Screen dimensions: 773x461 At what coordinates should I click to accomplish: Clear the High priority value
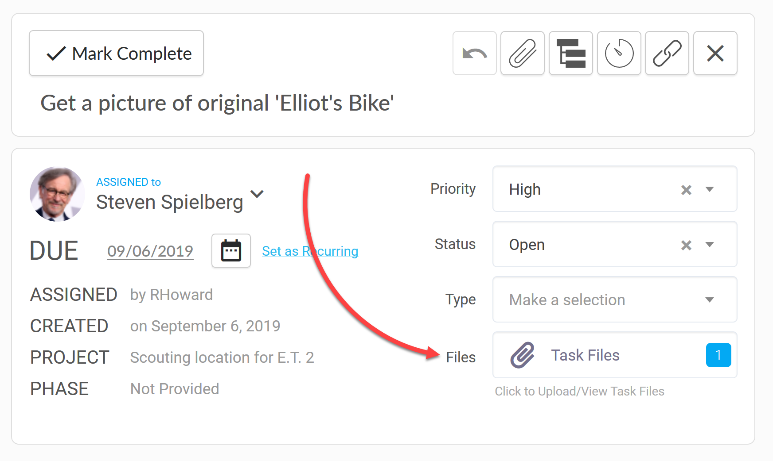tap(686, 190)
